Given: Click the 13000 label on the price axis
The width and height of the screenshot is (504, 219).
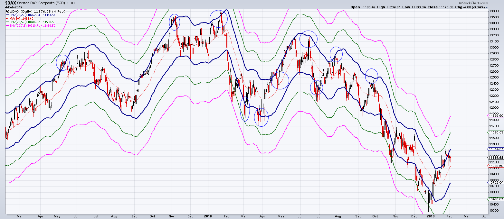Looking at the screenshot, I should [494, 47].
